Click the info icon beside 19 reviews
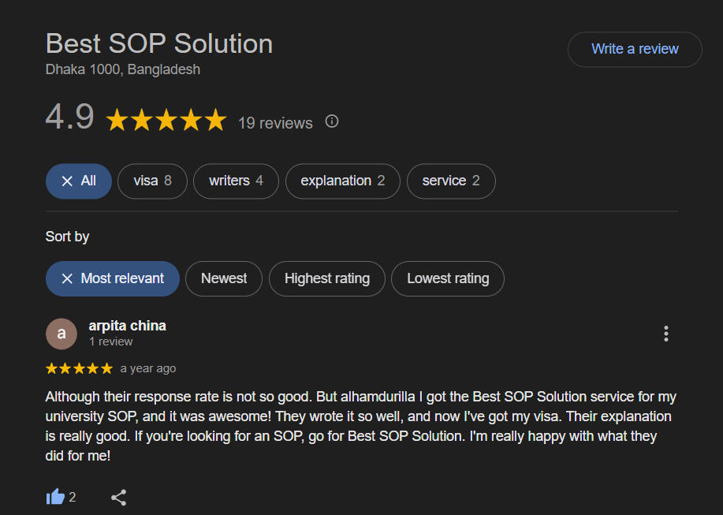 [332, 121]
